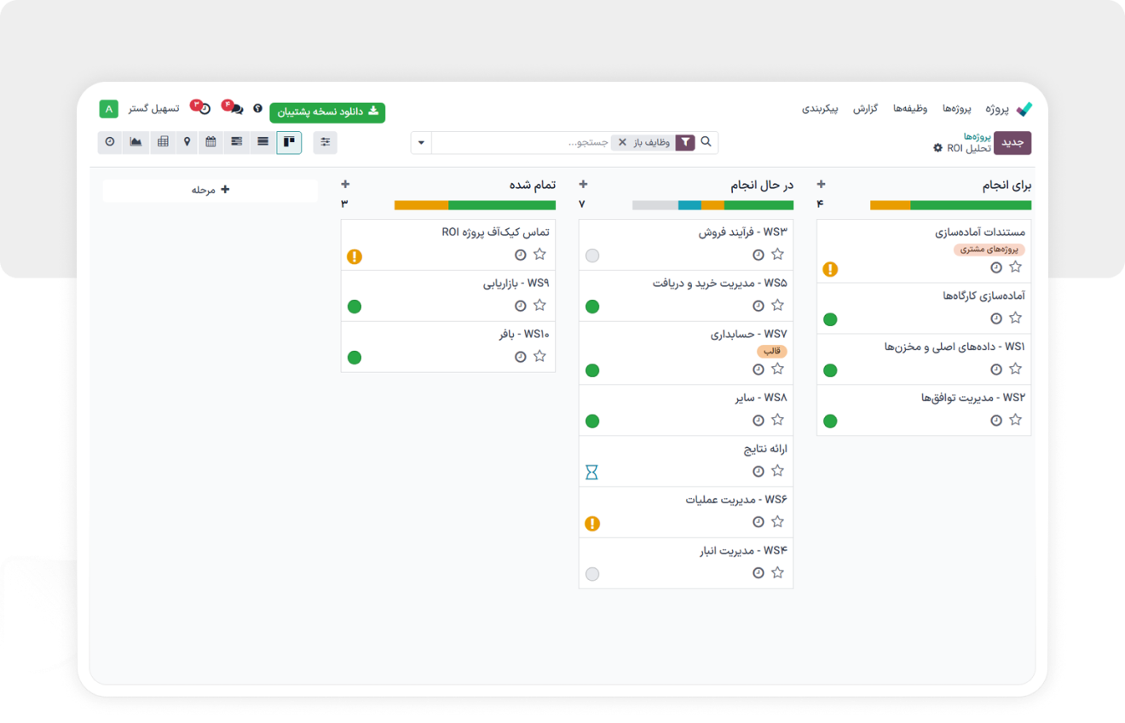The width and height of the screenshot is (1125, 723).
Task: Add a task in در حال انجام column with plus
Action: click(583, 184)
